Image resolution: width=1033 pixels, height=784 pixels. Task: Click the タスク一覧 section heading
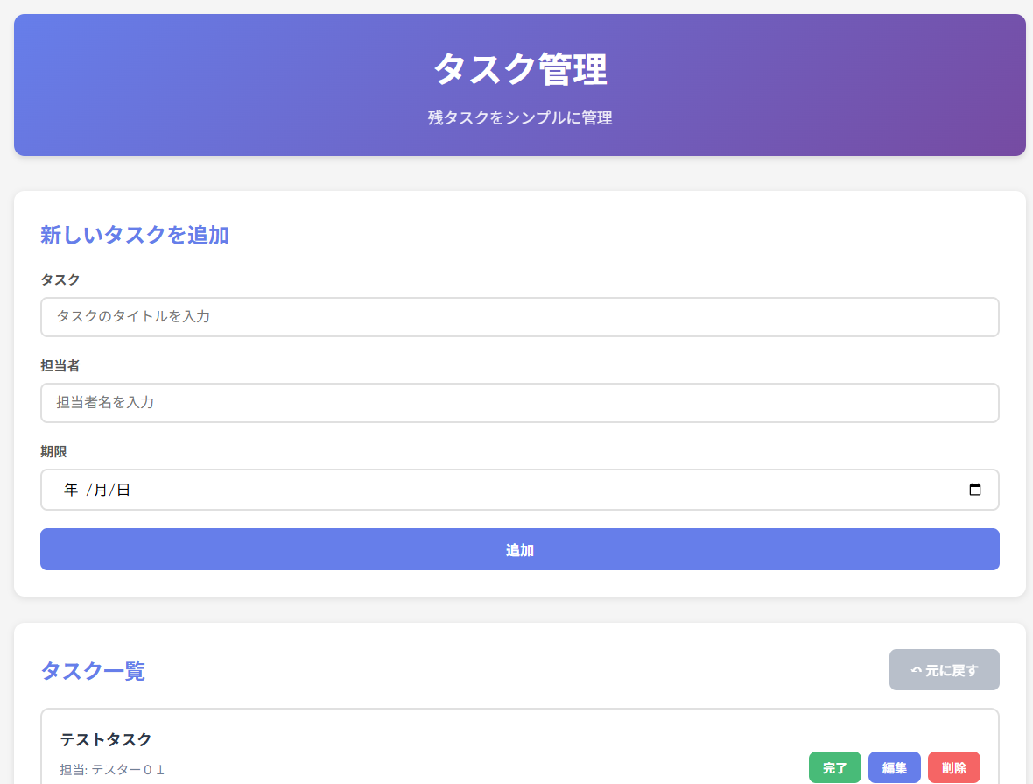93,671
